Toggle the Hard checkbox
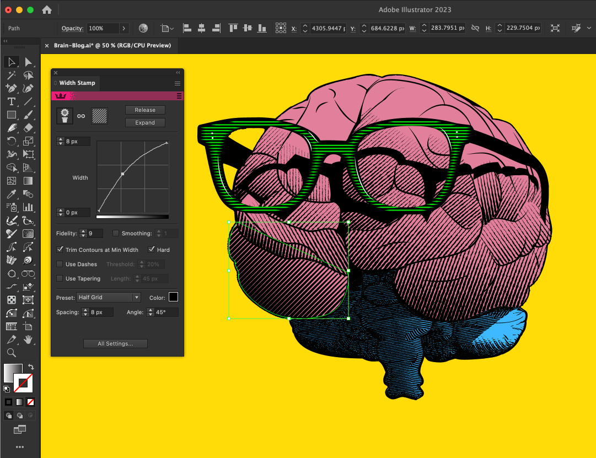The image size is (596, 458). pos(151,249)
